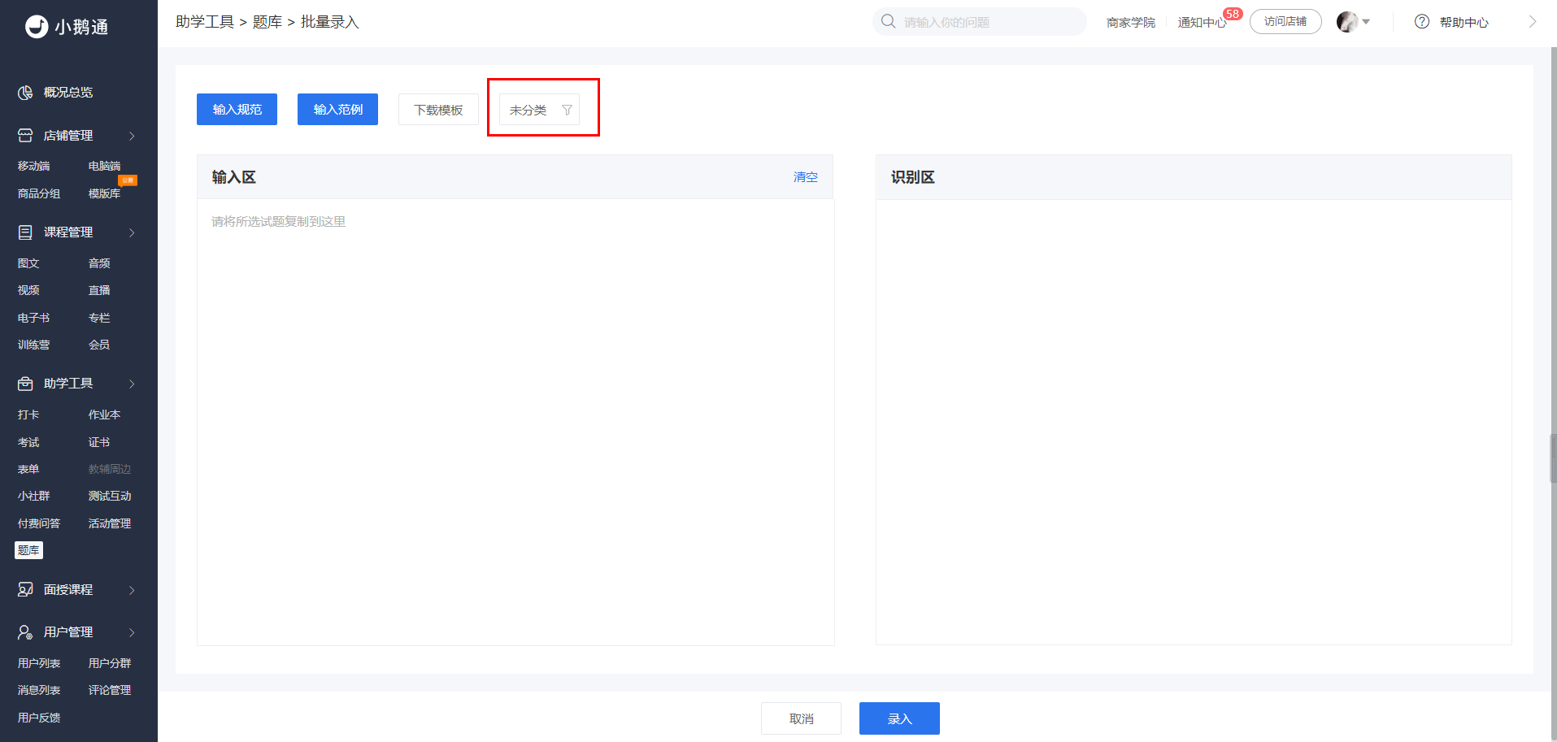Open 训练营 section
Viewport: 1557px width, 742px height.
[x=33, y=345]
